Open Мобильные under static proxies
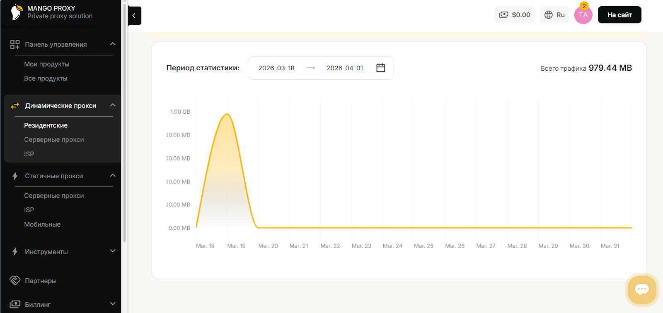 coord(42,225)
